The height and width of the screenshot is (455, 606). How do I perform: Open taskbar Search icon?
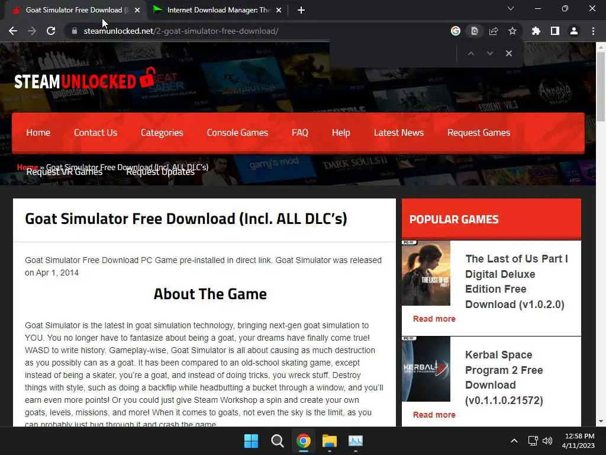[x=277, y=441]
